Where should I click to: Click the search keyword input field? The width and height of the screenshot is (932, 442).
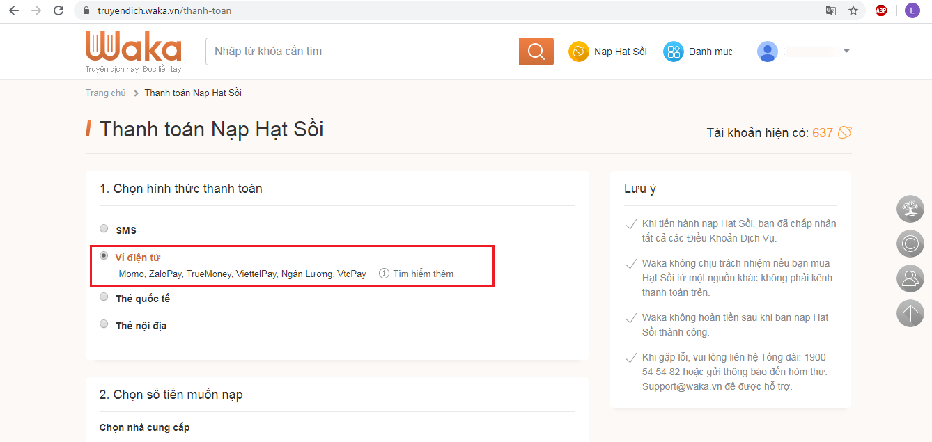362,52
